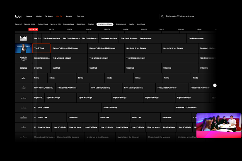Image resolution: width=242 pixels, height=161 pixels.
Task: Click the search magnifier icon
Action: (x=162, y=16)
